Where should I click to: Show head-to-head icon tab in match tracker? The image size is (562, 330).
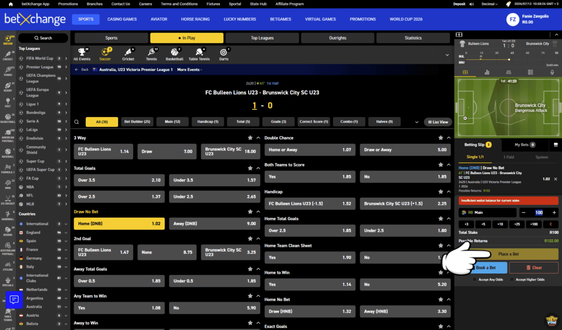[x=508, y=72]
